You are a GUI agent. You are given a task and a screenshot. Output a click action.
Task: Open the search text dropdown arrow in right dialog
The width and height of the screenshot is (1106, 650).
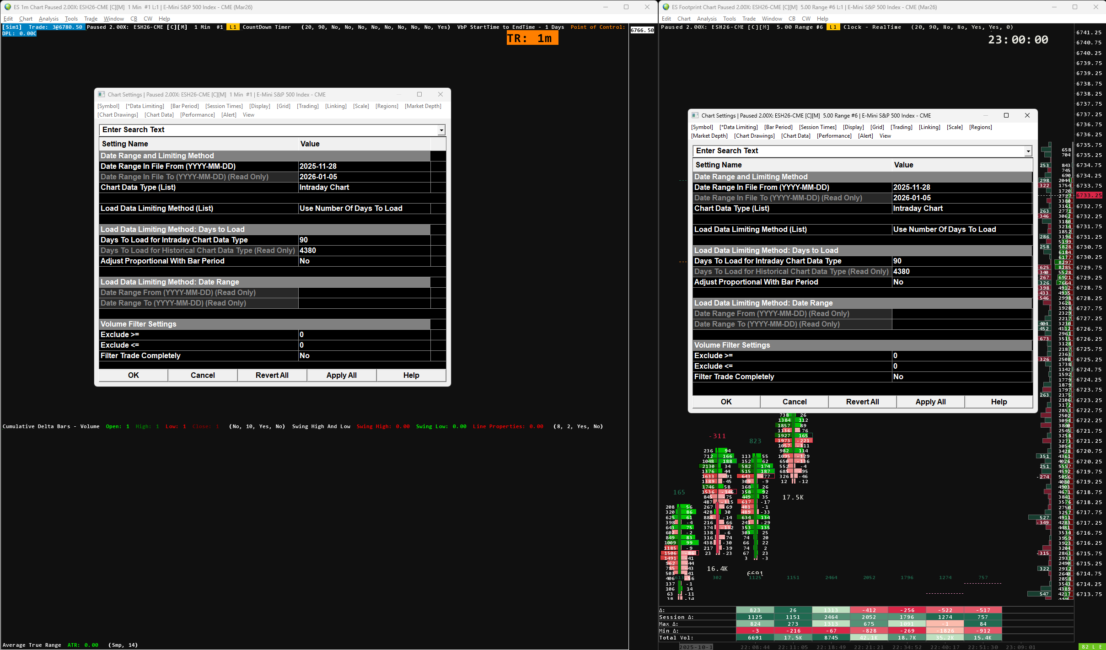click(x=1028, y=151)
